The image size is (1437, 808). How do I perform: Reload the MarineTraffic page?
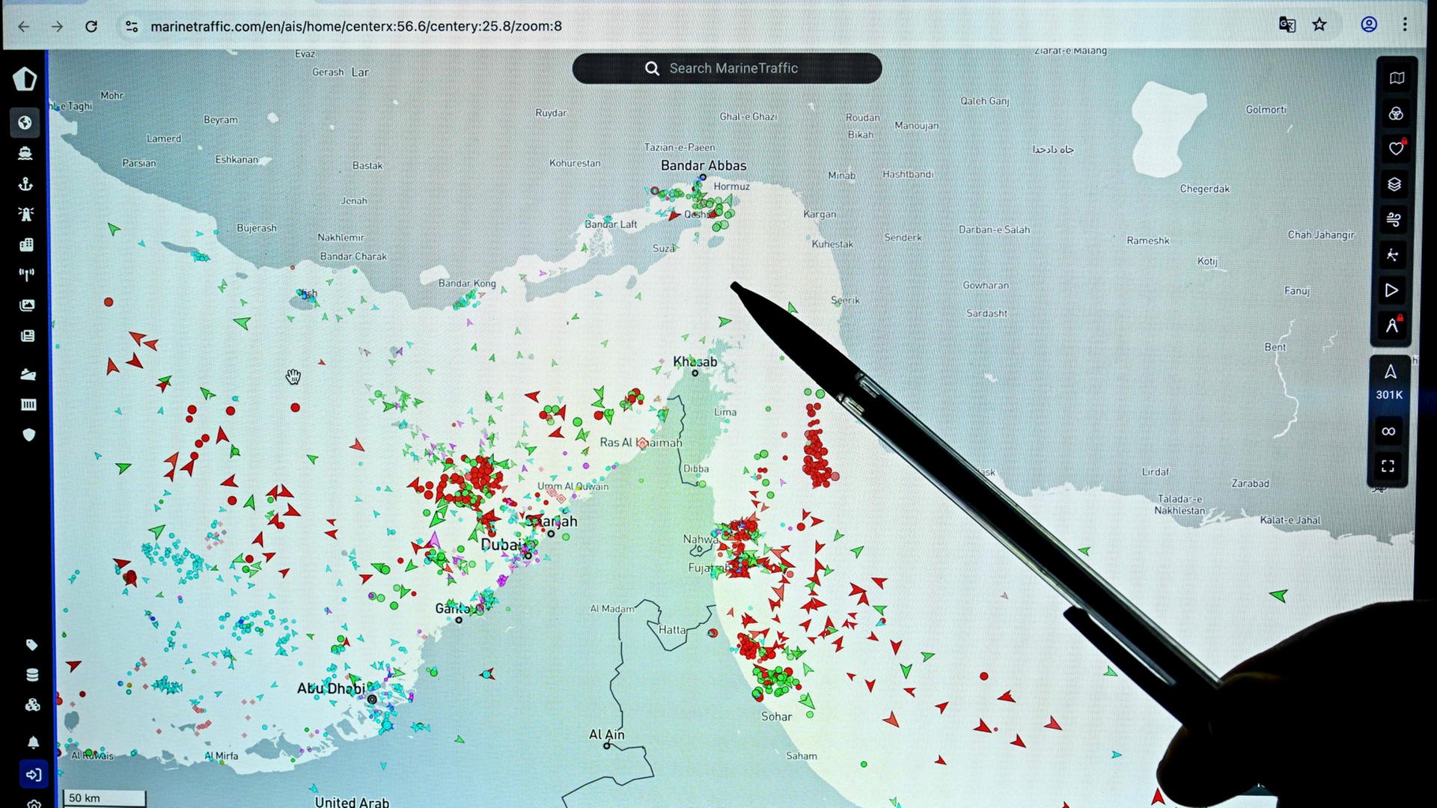(x=92, y=25)
